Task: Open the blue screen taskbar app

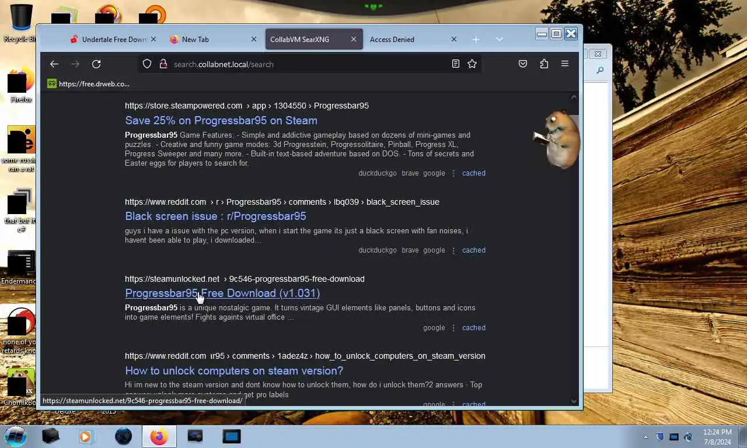Action: pyautogui.click(x=232, y=436)
